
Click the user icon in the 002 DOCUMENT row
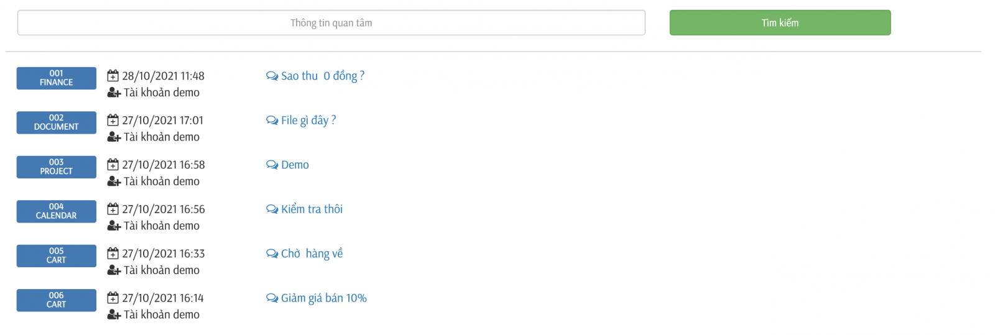[x=114, y=137]
